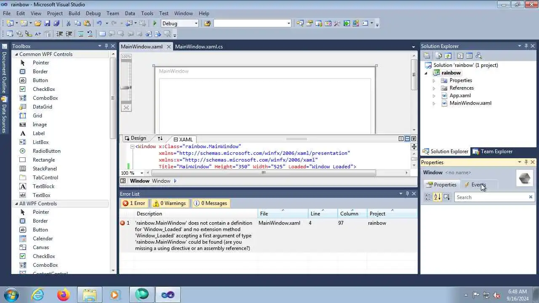Screen dimensions: 539x303
Task: Click the Open File toolbar icon
Action: [38, 24]
